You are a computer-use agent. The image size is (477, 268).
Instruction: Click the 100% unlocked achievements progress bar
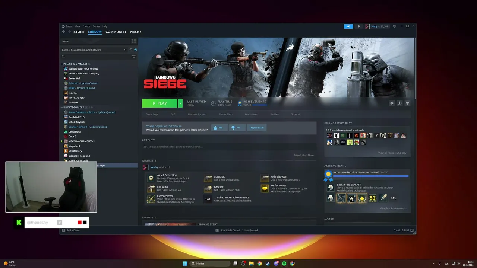pos(370,176)
